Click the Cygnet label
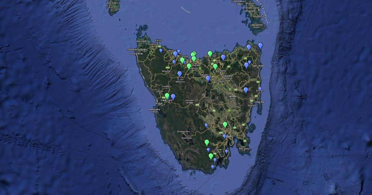 (x=218, y=149)
